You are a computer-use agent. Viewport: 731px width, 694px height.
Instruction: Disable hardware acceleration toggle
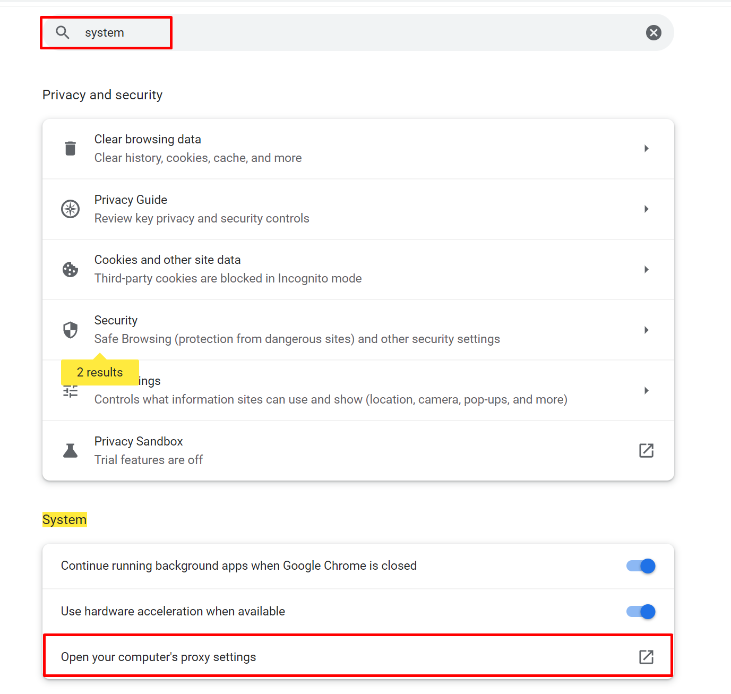[641, 612]
